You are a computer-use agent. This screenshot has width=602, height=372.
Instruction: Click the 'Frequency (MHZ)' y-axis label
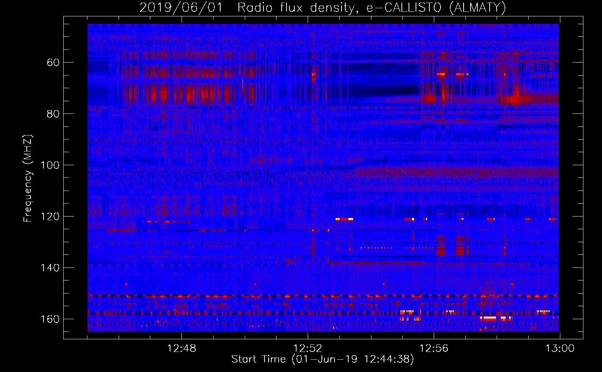coord(28,178)
